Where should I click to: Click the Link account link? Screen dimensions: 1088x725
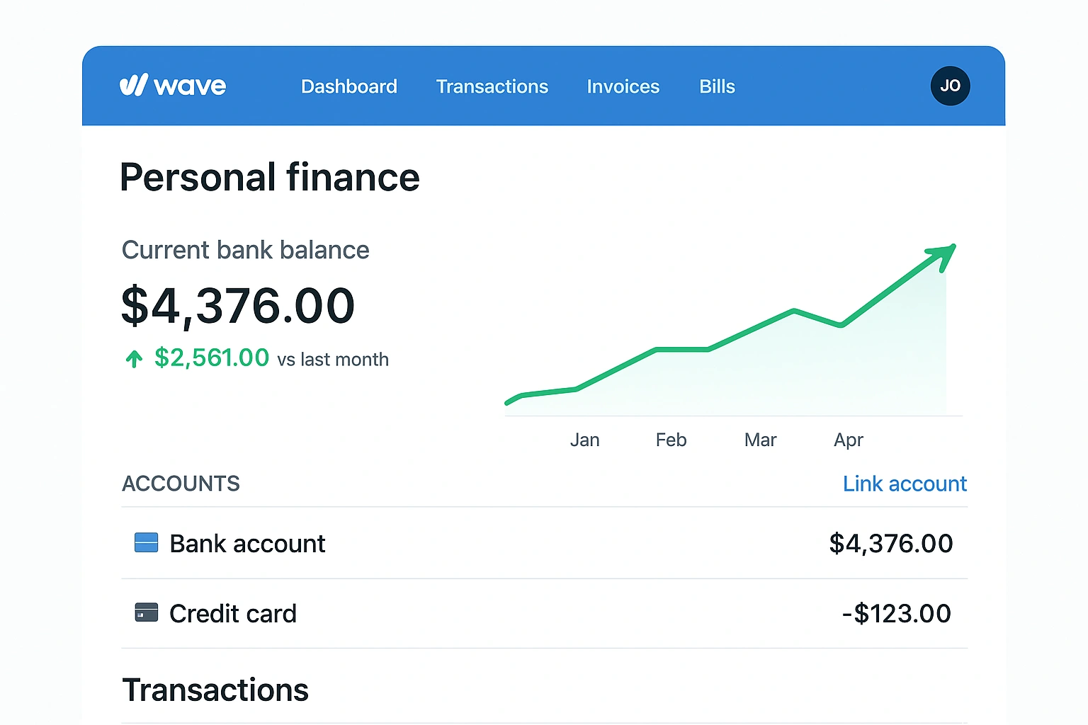click(x=905, y=484)
